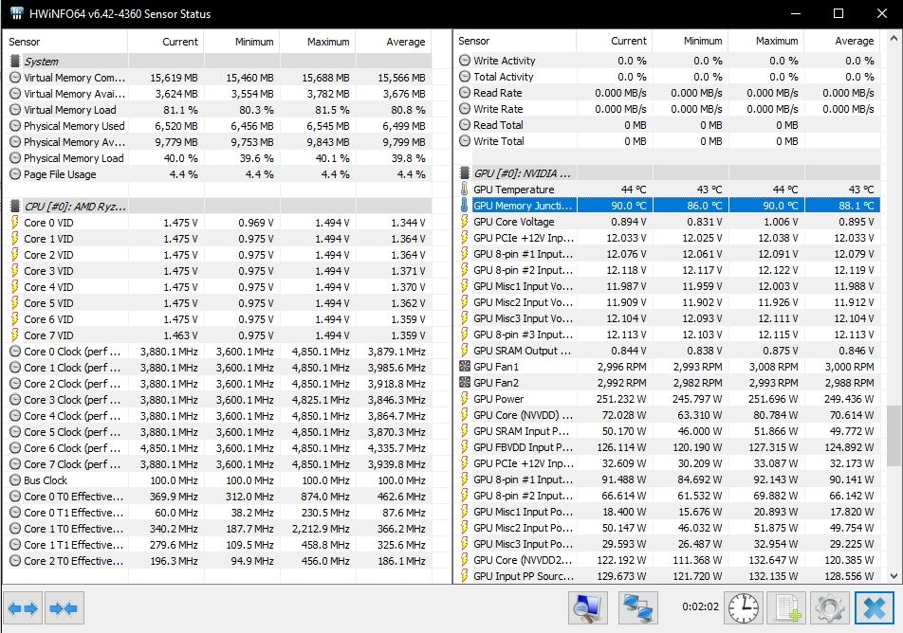The height and width of the screenshot is (633, 903).
Task: Click the Core 7 VID lightning icon
Action: pos(15,335)
